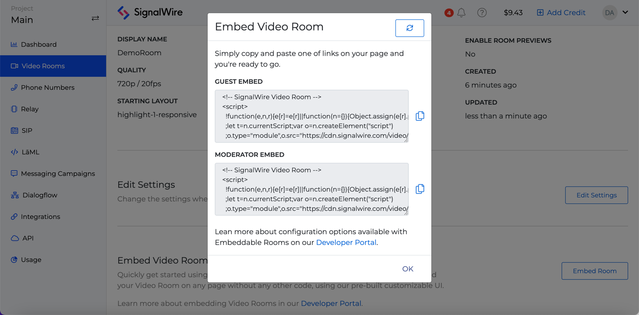Click the '6 minutes ago' created value
Image resolution: width=639 pixels, height=315 pixels.
point(491,85)
